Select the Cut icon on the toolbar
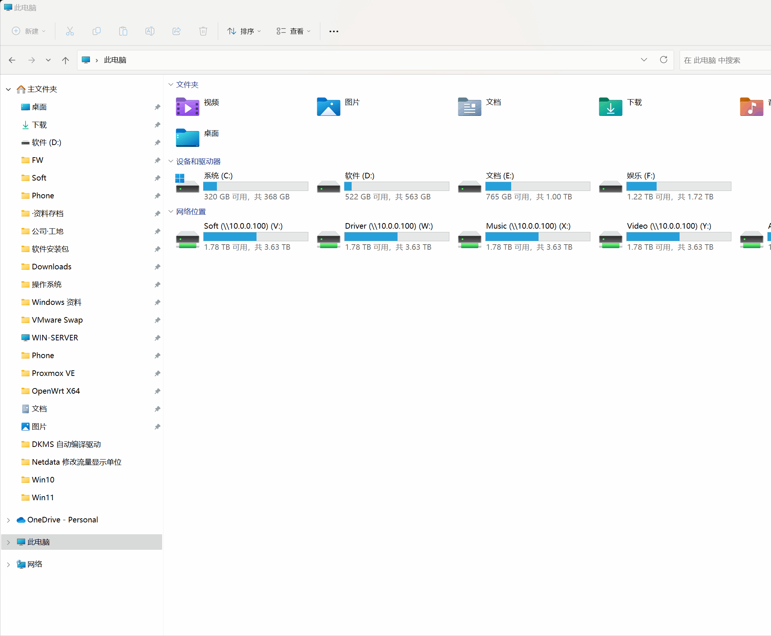The width and height of the screenshot is (771, 636). pyautogui.click(x=70, y=31)
